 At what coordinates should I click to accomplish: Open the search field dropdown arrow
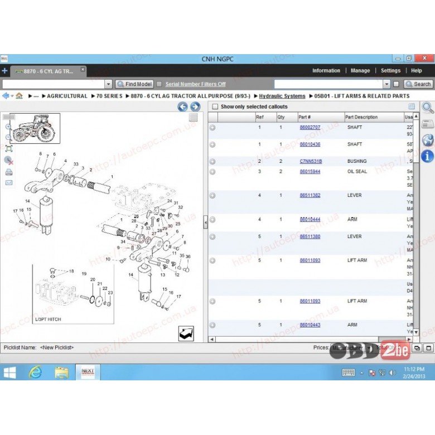(x=386, y=84)
